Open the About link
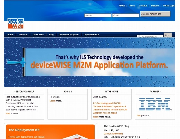Image resolution: width=180 pixels, height=139 pixels. (x=122, y=6)
